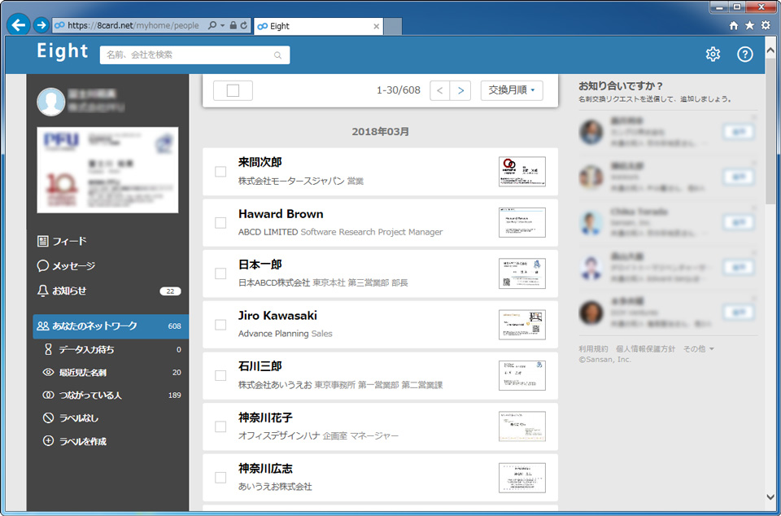Image resolution: width=781 pixels, height=516 pixels.
Task: Close the Eight browser tab
Action: pos(376,26)
